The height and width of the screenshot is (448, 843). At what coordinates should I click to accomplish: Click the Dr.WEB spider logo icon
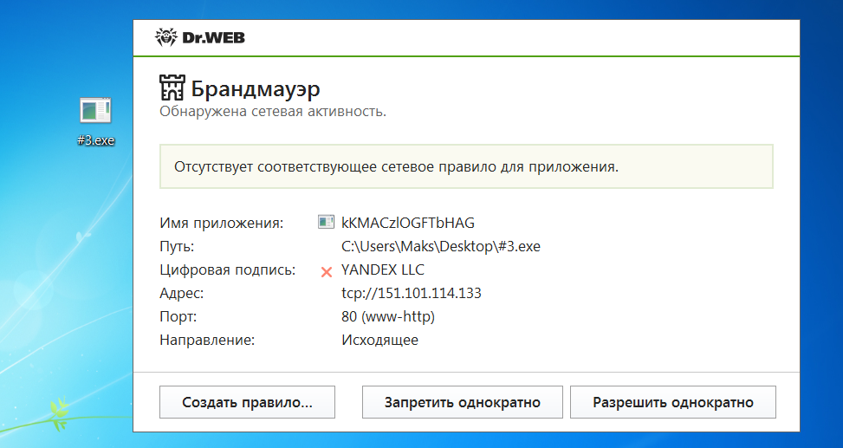coord(165,37)
